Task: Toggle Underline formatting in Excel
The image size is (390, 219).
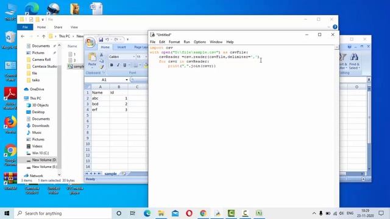Action: click(x=124, y=65)
